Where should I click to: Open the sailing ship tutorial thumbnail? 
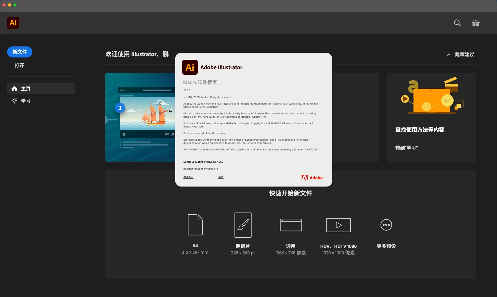[140, 117]
